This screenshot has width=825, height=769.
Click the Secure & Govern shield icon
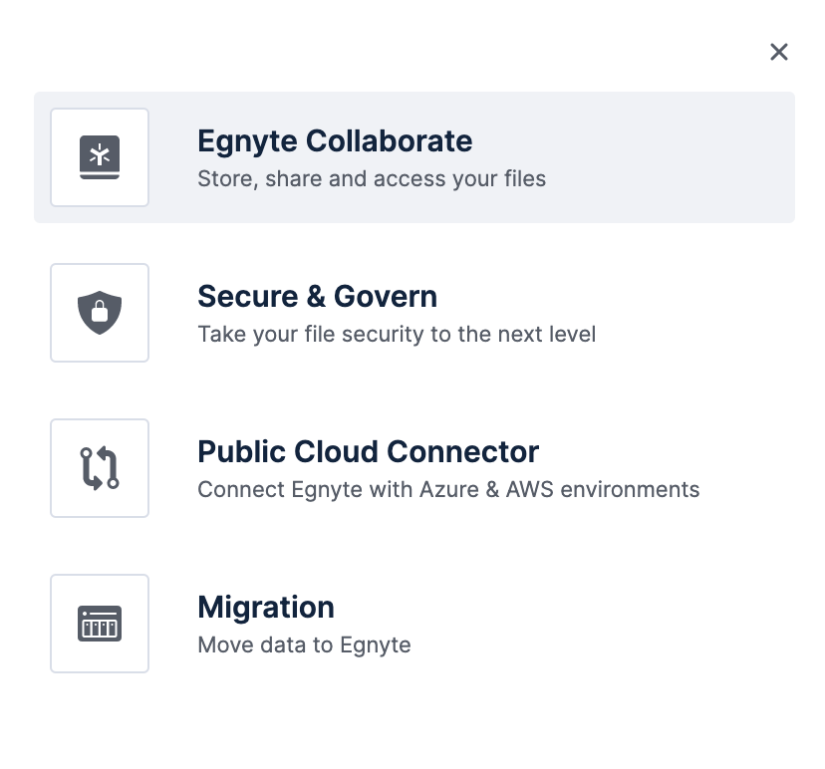point(100,313)
